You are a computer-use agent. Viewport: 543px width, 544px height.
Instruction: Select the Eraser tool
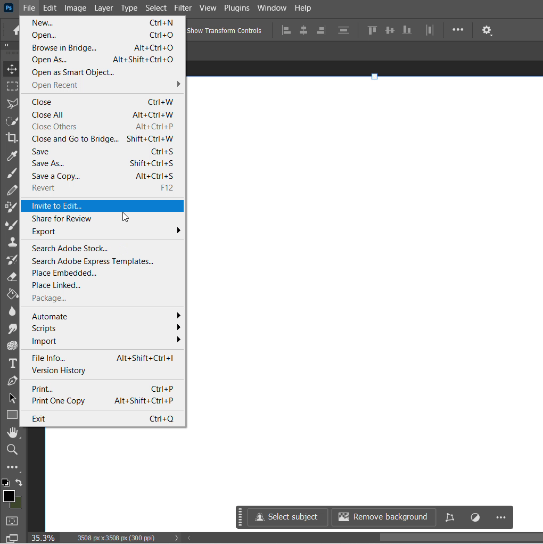click(x=12, y=276)
